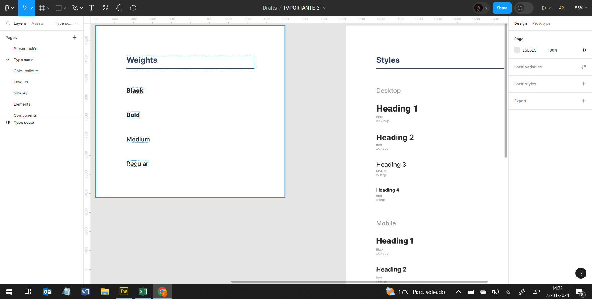Open the 55% zoom level dropdown

[x=581, y=8]
